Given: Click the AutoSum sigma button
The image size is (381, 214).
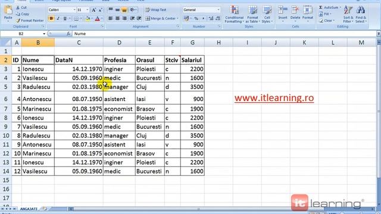Looking at the screenshot, I should click(321, 8).
